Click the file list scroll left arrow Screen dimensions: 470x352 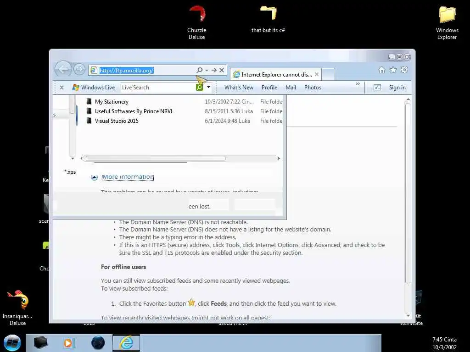pos(82,158)
